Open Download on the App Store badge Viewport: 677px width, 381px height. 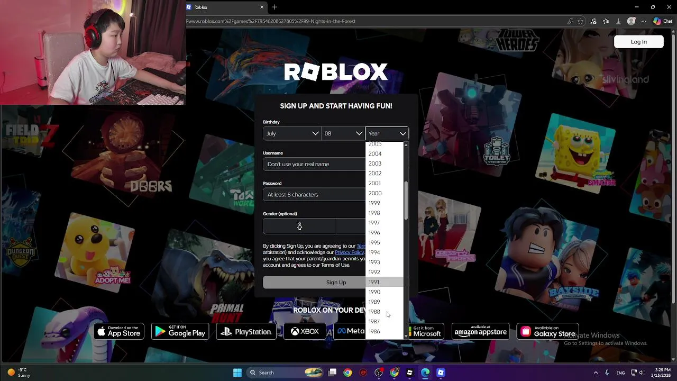(119, 332)
